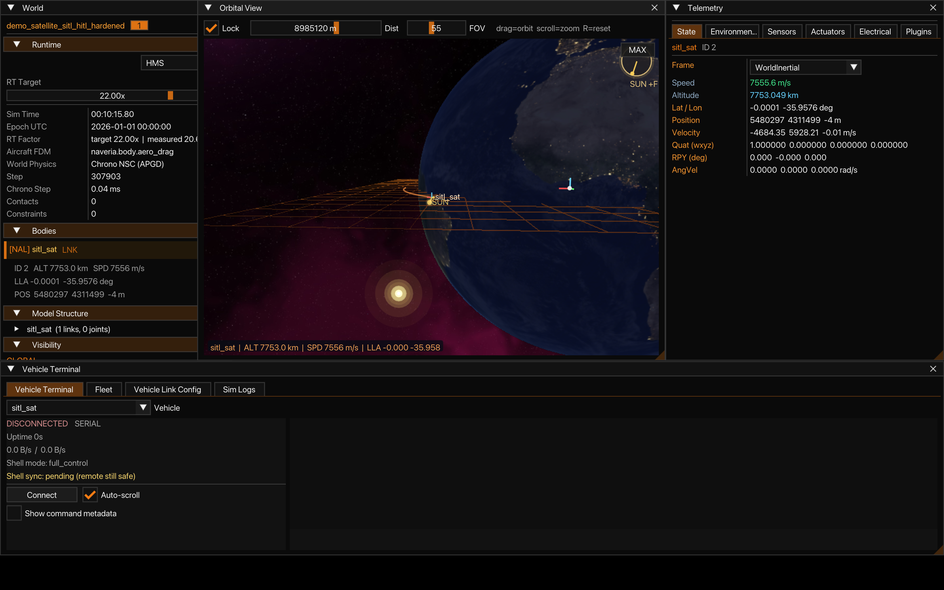Screen dimensions: 944x590
Task: Click the Shell sync pending message
Action: click(71, 476)
